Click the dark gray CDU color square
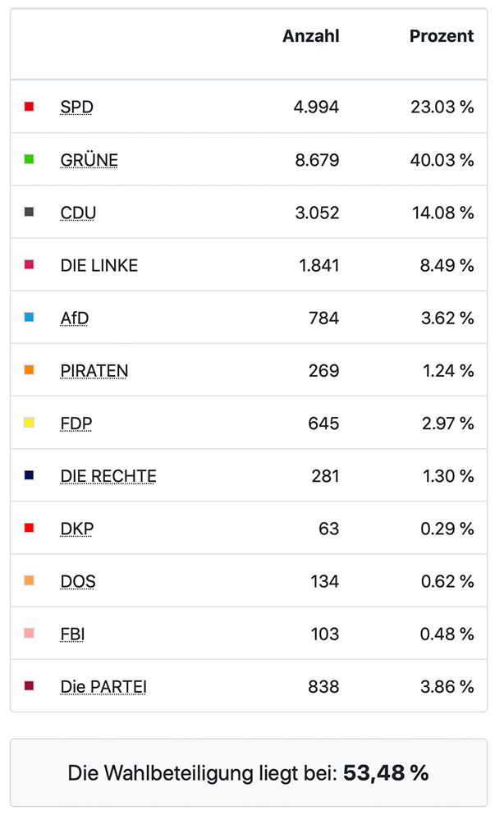The width and height of the screenshot is (504, 820). pyautogui.click(x=30, y=212)
